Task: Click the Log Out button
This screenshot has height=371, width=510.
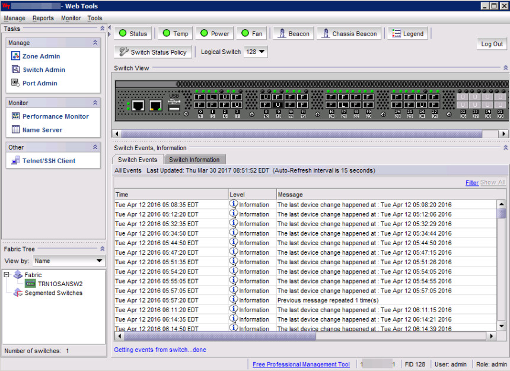Action: click(492, 44)
